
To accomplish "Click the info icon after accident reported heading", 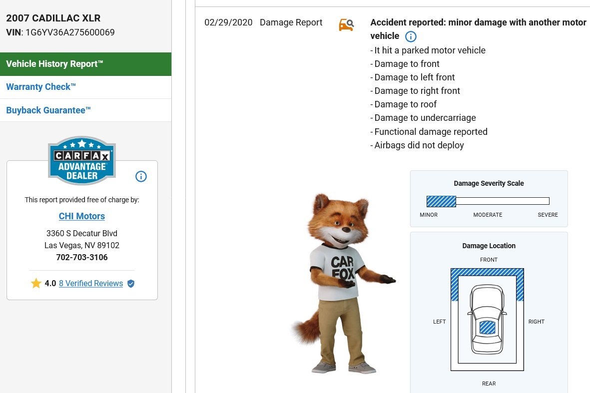I will (x=411, y=36).
